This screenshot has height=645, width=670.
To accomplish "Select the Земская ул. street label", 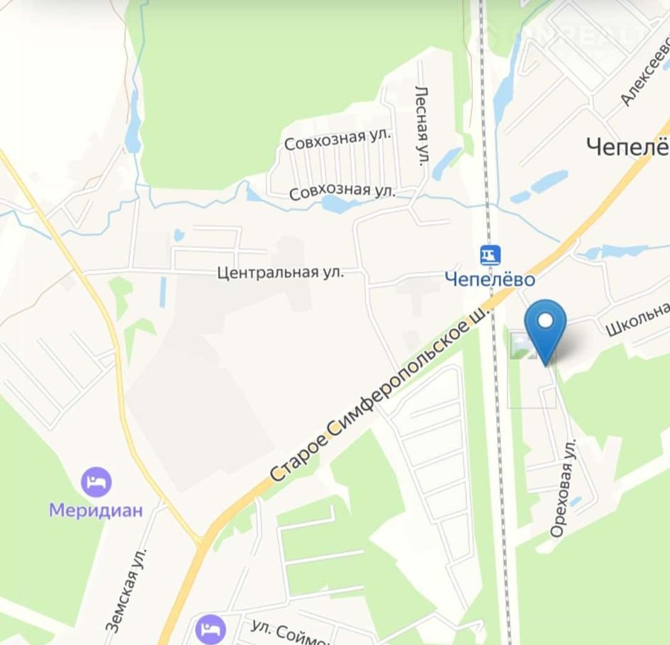I will [x=126, y=589].
